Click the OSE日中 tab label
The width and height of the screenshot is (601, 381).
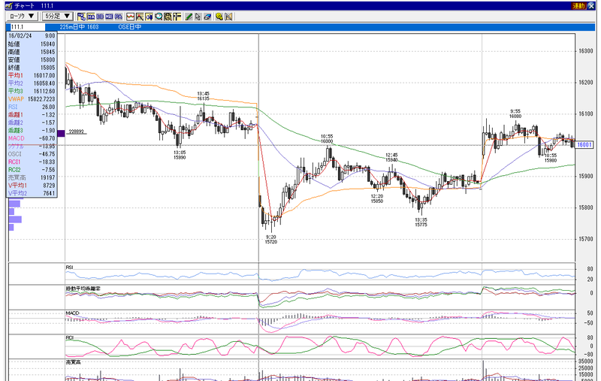pyautogui.click(x=129, y=27)
